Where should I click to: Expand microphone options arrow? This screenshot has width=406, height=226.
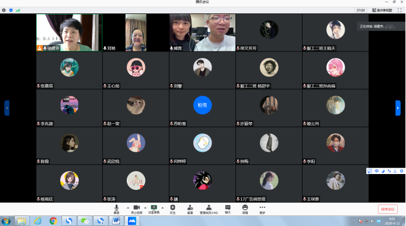tap(128, 208)
